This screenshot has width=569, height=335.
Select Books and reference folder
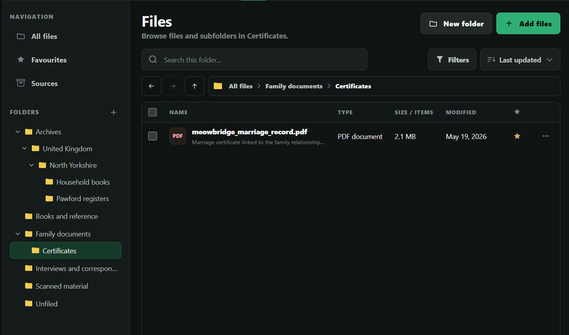[x=67, y=216]
